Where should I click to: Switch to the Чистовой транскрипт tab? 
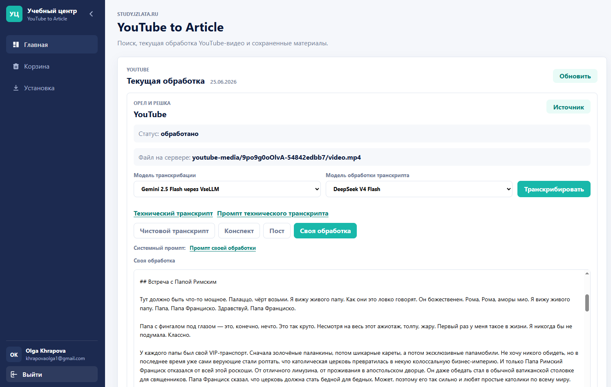click(174, 231)
